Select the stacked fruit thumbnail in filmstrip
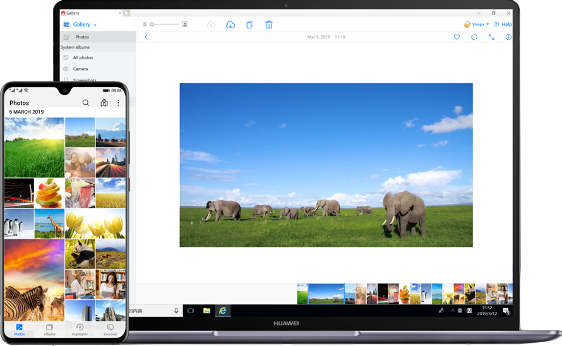Viewport: 562px width, 346px height. coord(404,294)
